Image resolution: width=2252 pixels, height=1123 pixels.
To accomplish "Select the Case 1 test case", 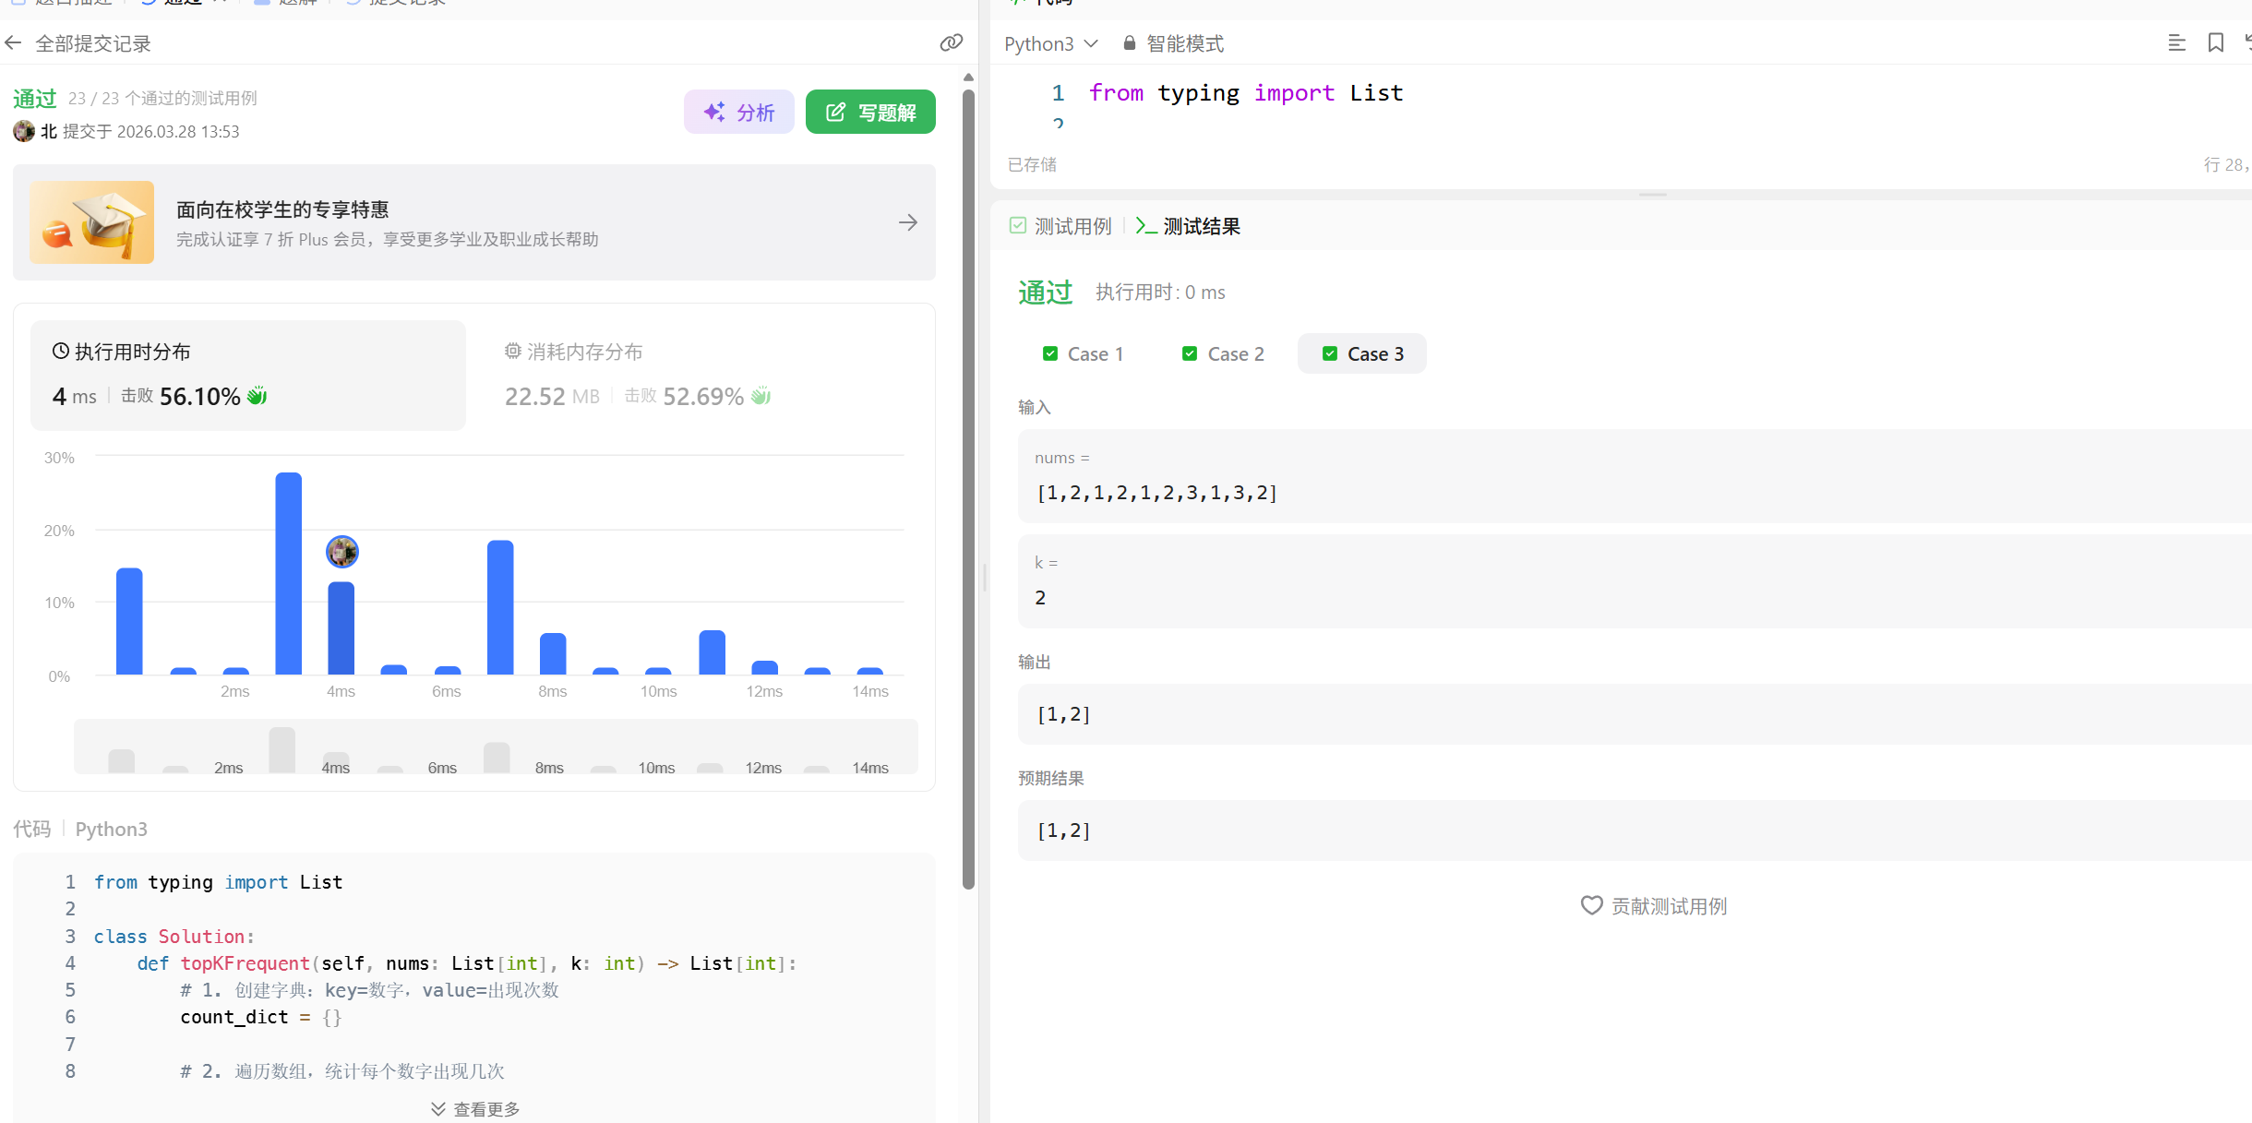I will pos(1083,354).
